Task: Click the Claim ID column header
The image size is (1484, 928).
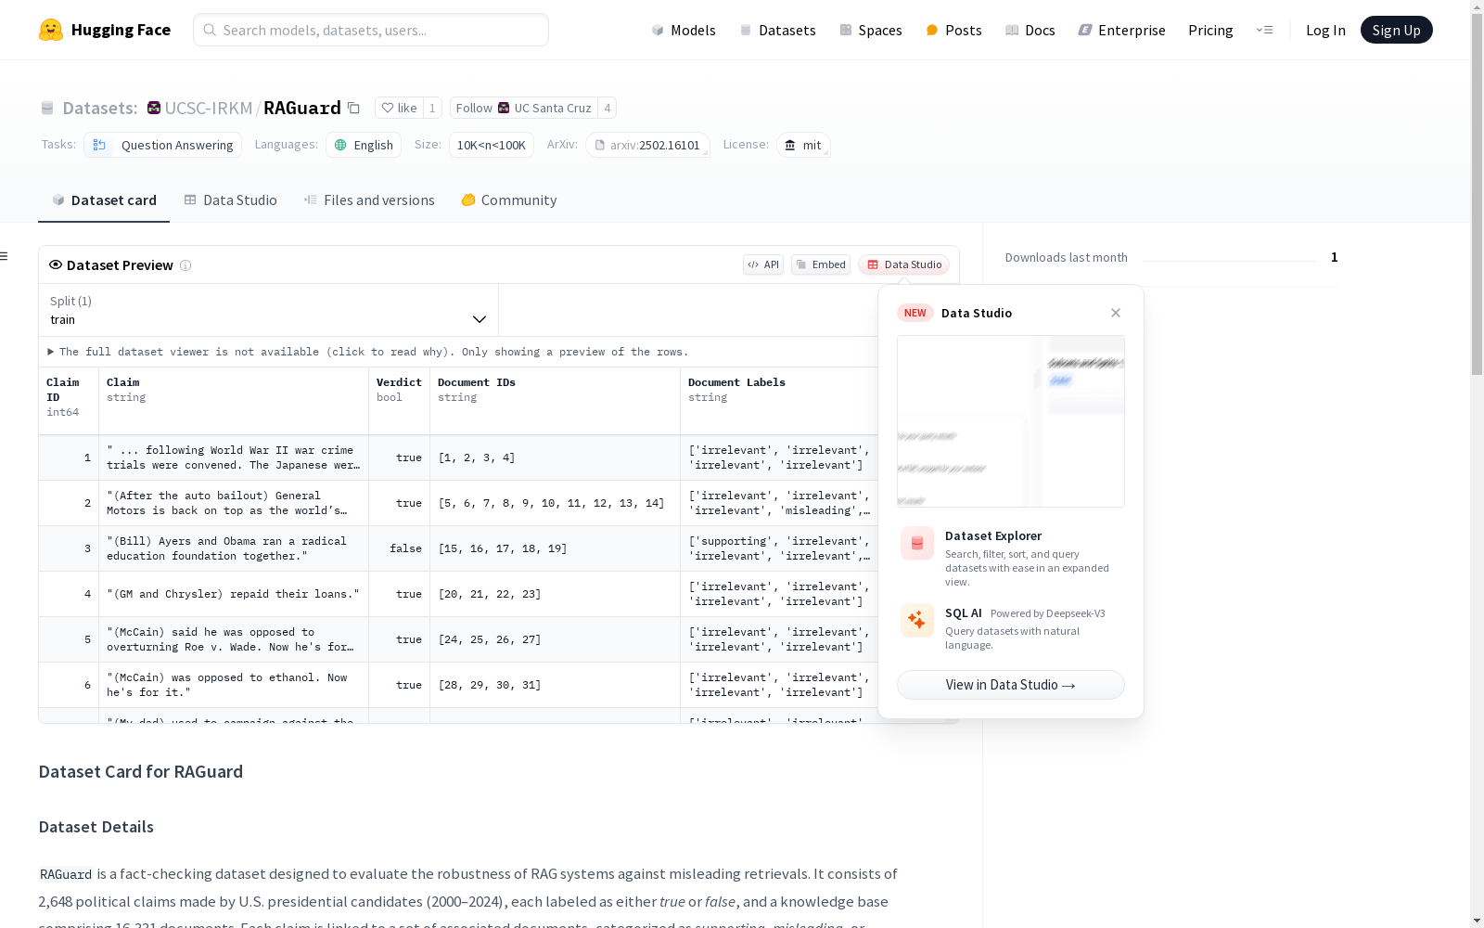Action: [69, 401]
